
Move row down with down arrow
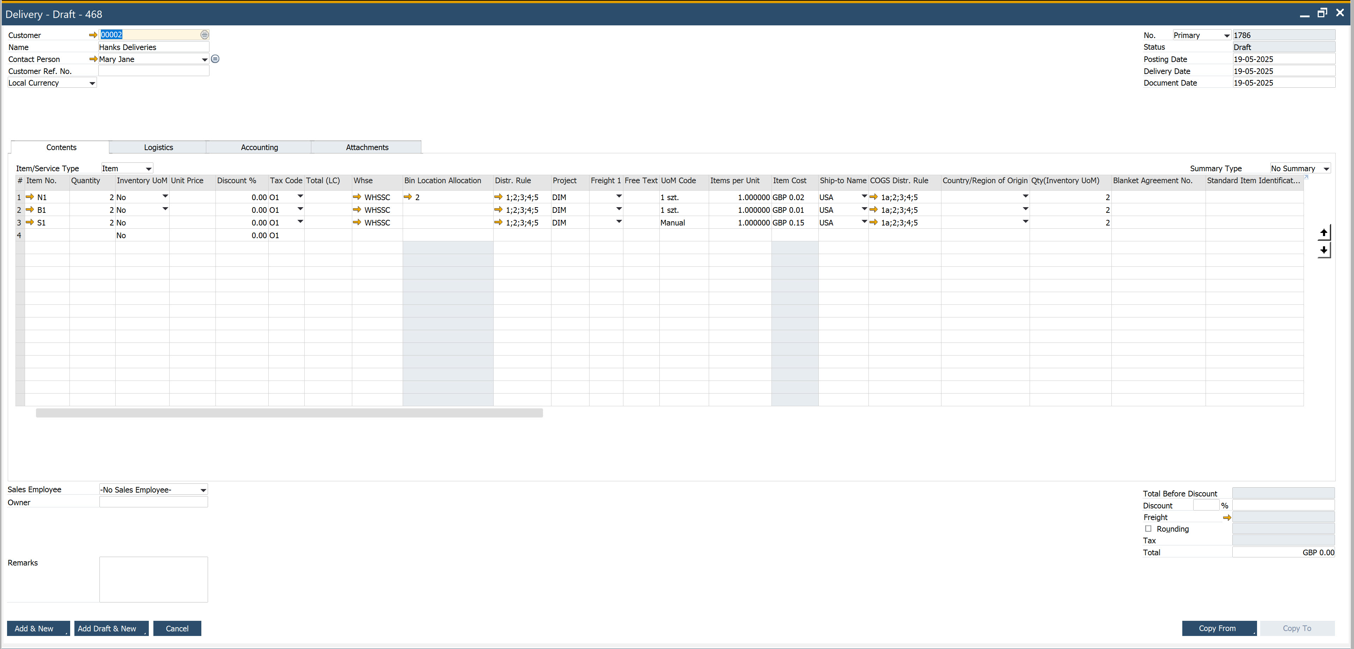tap(1324, 250)
